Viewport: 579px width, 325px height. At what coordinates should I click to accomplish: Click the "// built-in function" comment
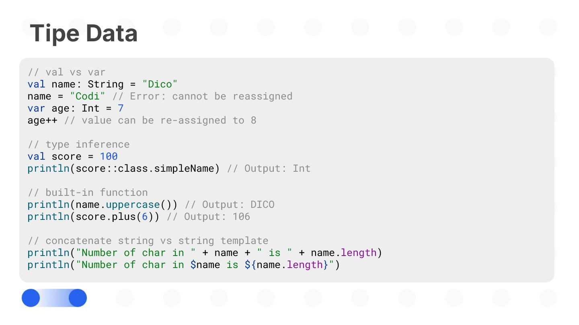click(88, 193)
